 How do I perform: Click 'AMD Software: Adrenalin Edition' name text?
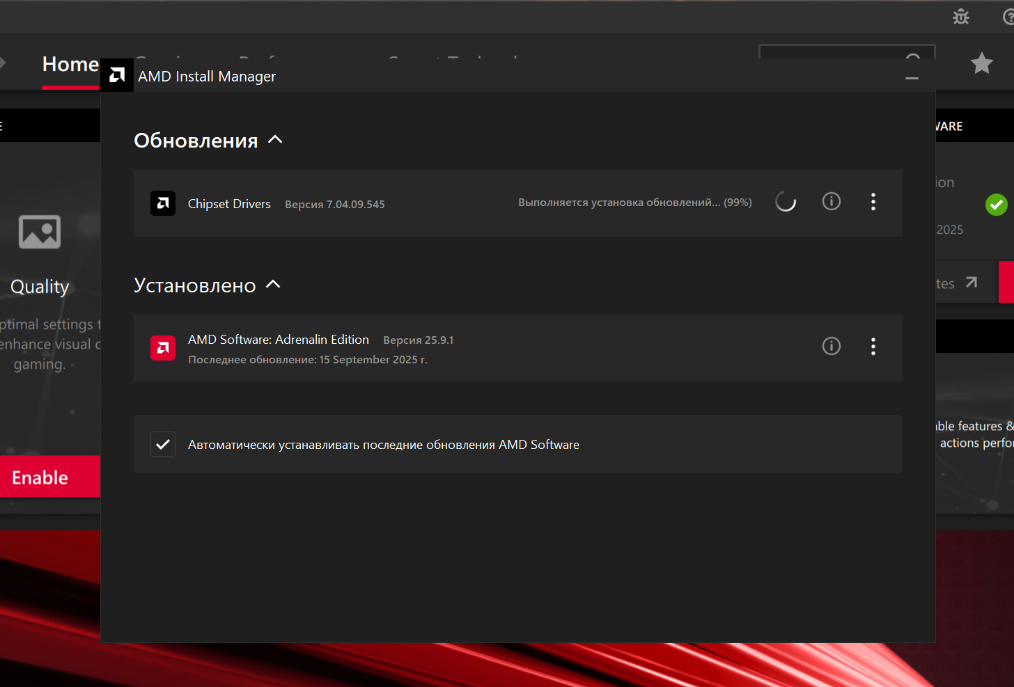click(x=279, y=340)
